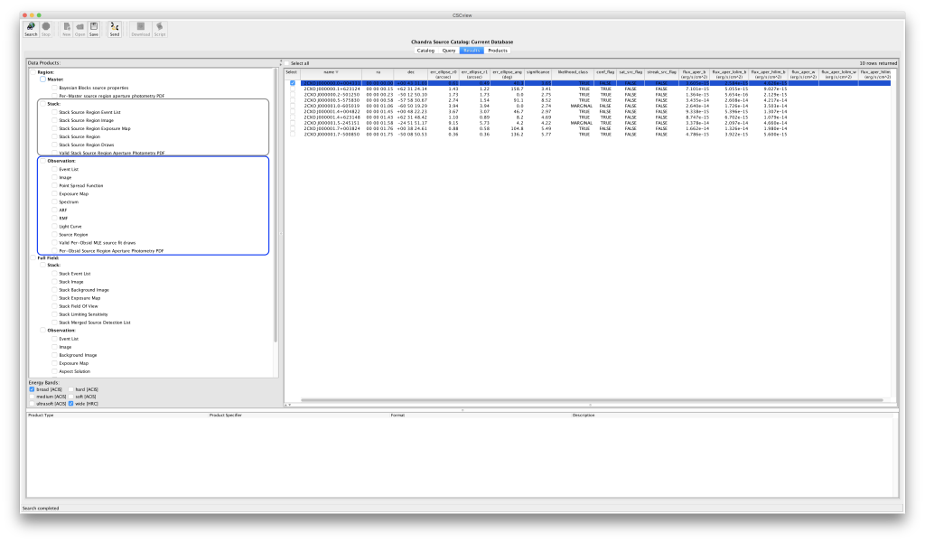
Task: Click source name 2CXO J000000.5-575830
Action: (x=332, y=100)
